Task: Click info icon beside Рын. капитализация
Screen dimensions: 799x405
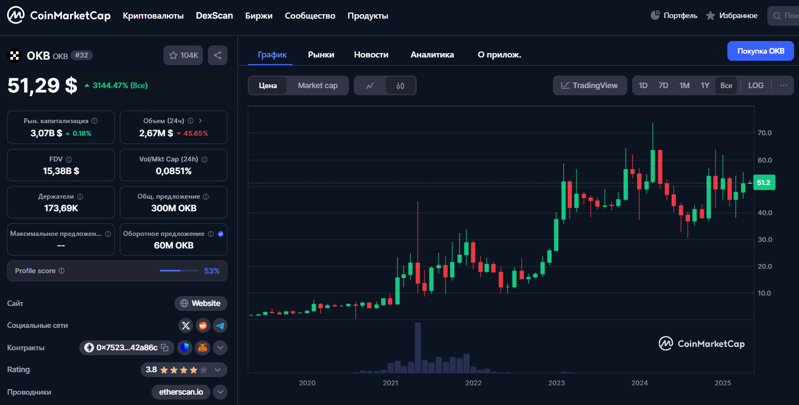Action: point(95,120)
